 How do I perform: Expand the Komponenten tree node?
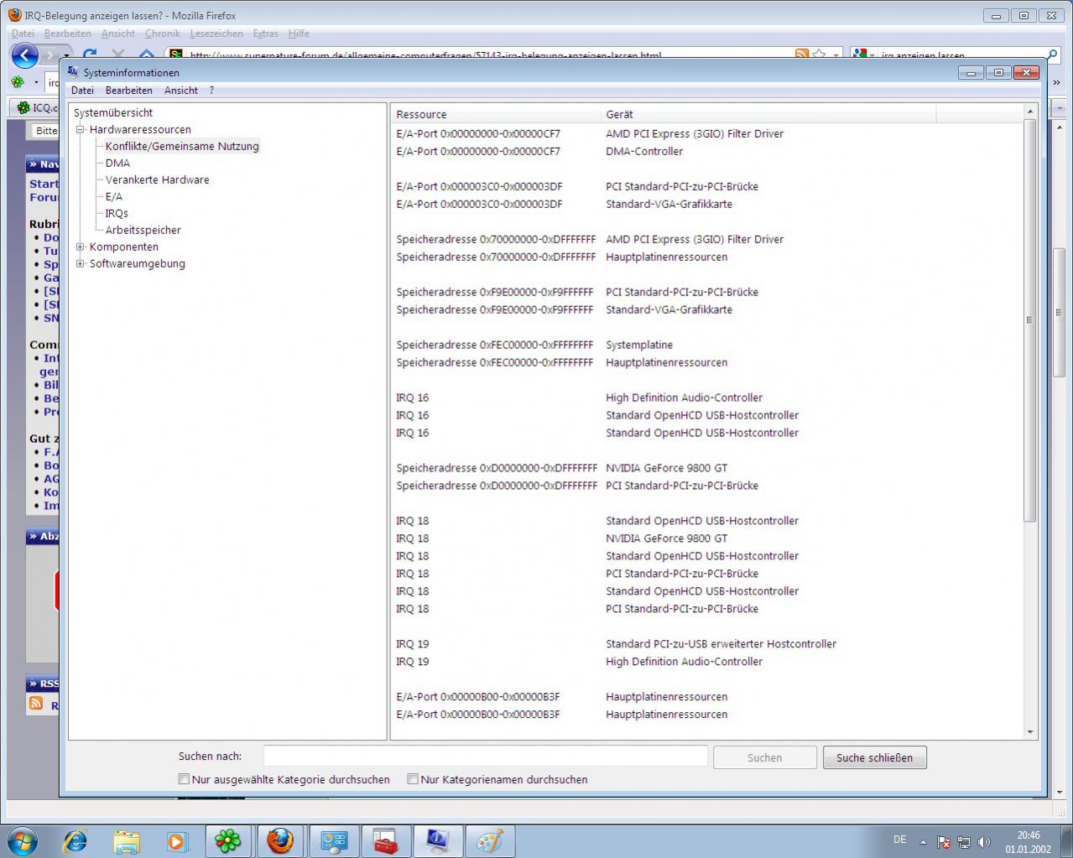81,247
